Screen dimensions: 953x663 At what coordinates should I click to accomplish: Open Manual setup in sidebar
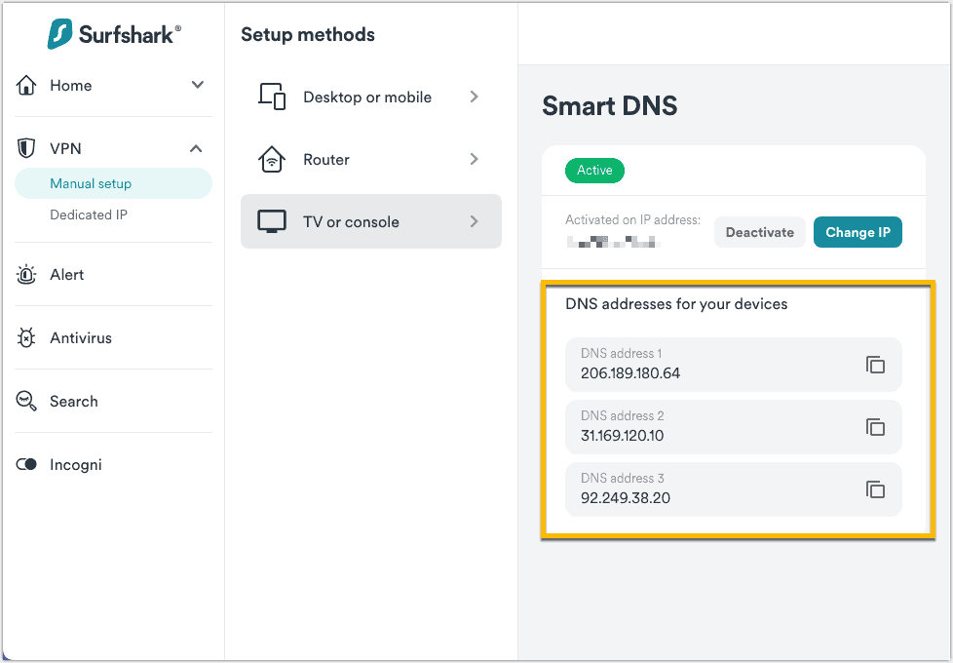coord(91,183)
